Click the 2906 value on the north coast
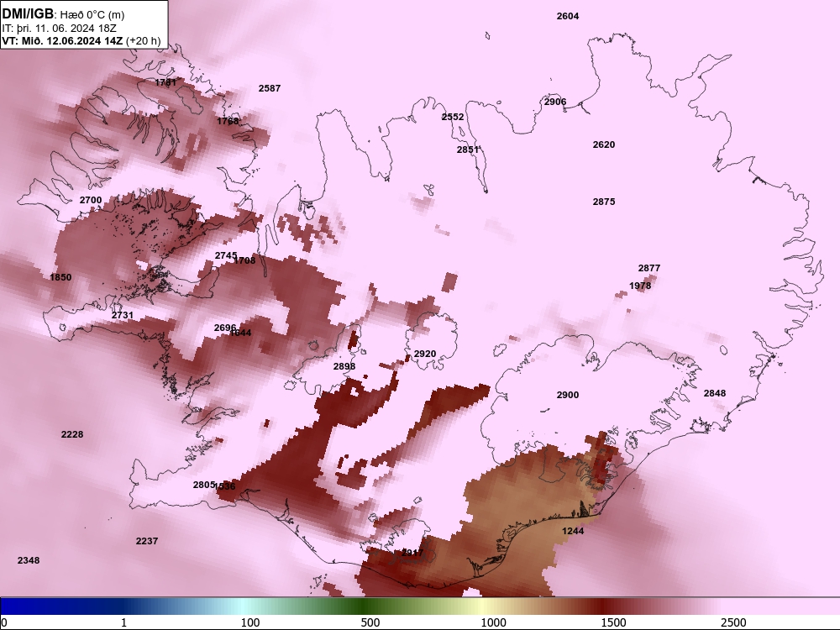Viewport: 840px width, 630px height. (x=555, y=102)
